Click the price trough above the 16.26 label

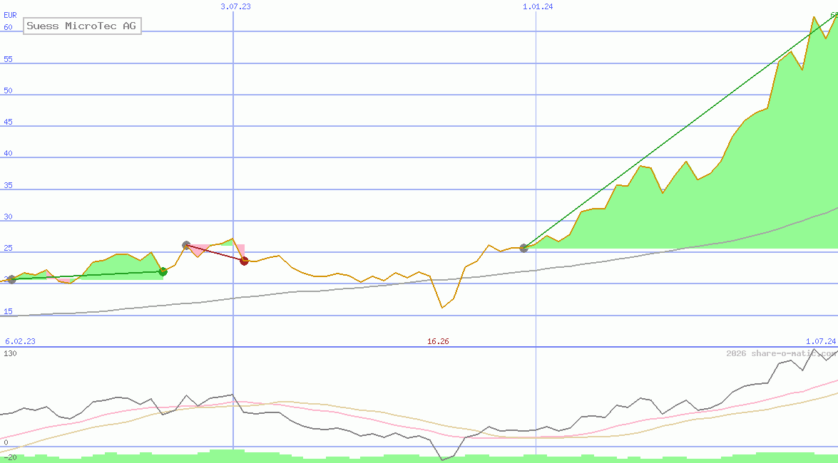442,307
